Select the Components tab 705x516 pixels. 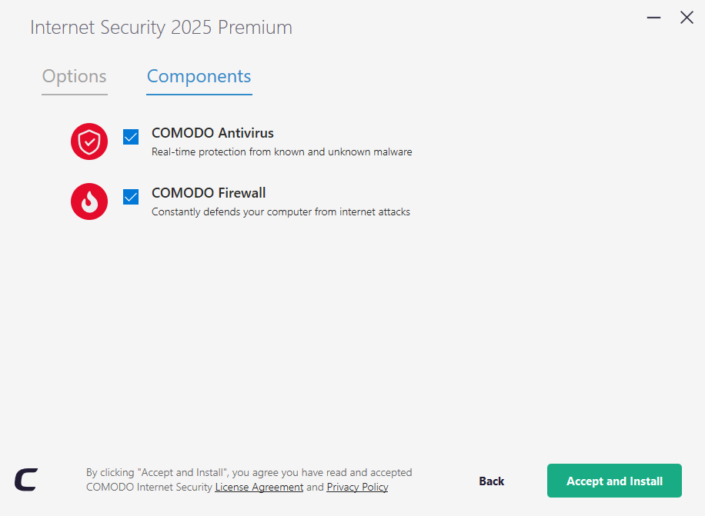coord(199,77)
